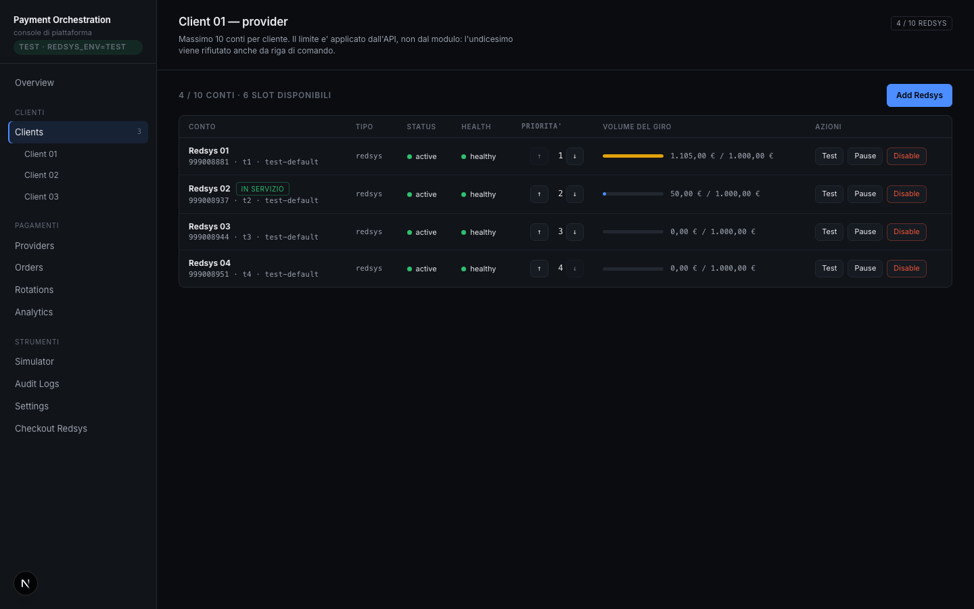Disable the Redsys 02 account
Viewport: 974px width, 609px height.
point(906,194)
